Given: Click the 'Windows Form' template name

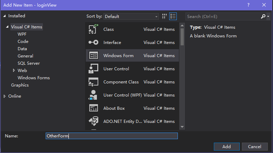Looking at the screenshot, I should (x=119, y=56).
